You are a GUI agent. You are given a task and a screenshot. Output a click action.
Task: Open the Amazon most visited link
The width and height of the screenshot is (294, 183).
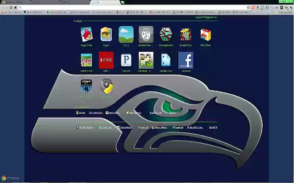[x=113, y=113]
